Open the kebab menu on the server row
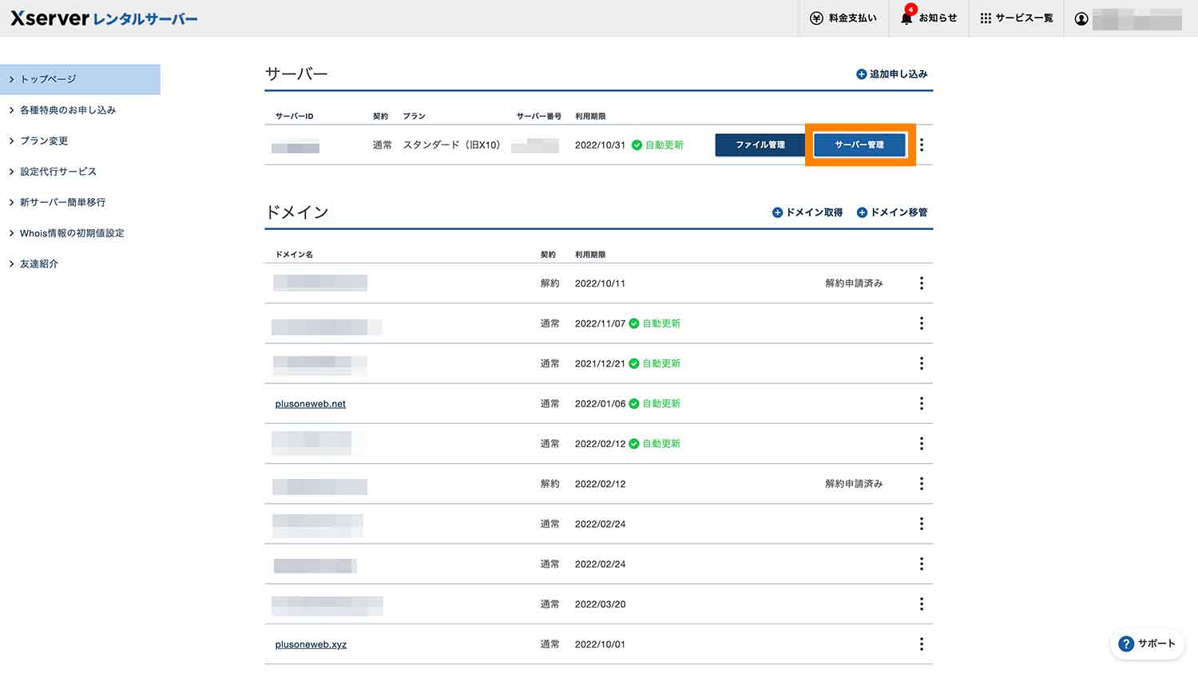This screenshot has width=1198, height=673. tap(922, 144)
